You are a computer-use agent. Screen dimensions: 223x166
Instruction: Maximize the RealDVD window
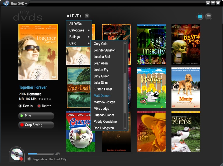pos(213,3)
